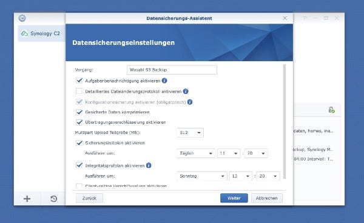Screen dimensions: 364x223
Task: Show info for Konfigurationssicherung aktivieren
Action: pos(190,102)
